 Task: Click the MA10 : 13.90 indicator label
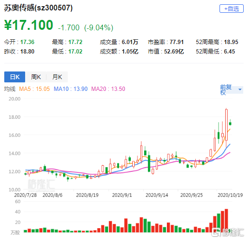(x=71, y=89)
